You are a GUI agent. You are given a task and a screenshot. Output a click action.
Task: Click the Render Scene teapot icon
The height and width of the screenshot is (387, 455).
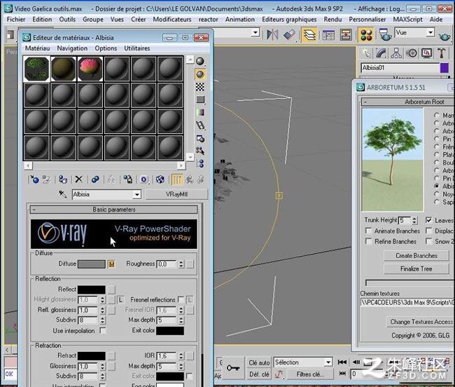[x=384, y=35]
